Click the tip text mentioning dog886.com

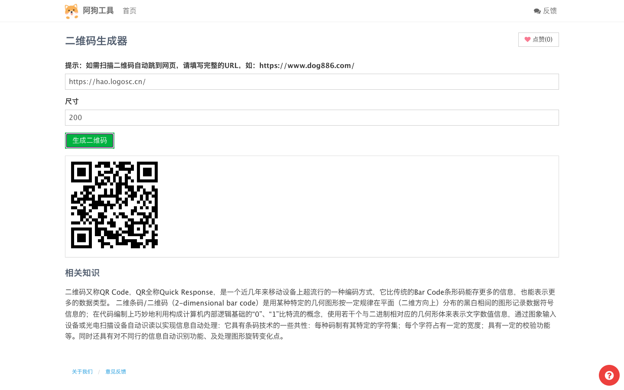pyautogui.click(x=209, y=65)
